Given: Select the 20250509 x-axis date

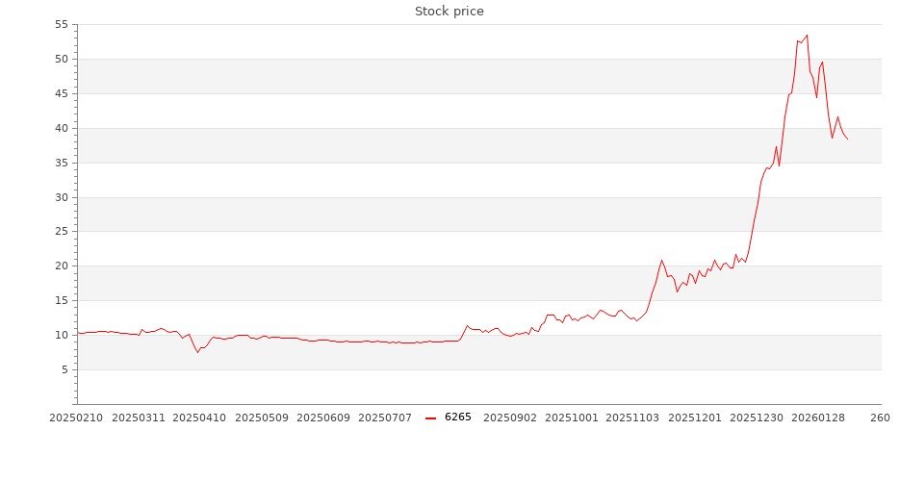Looking at the screenshot, I should click(x=262, y=418).
